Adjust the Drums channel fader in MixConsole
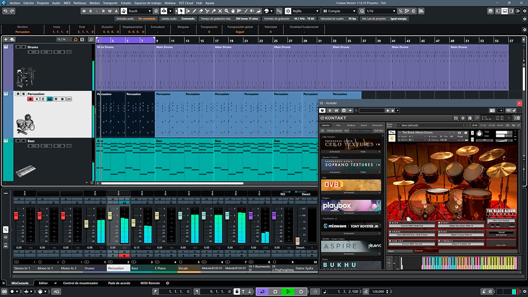528x297 pixels. [86, 224]
